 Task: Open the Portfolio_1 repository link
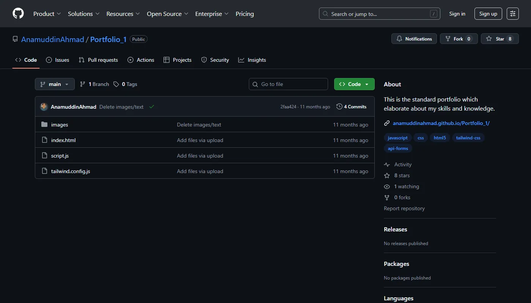click(108, 39)
